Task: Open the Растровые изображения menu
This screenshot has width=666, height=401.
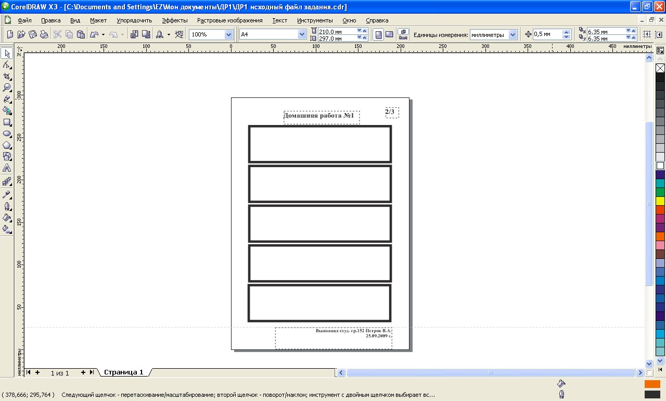Action: (x=230, y=20)
